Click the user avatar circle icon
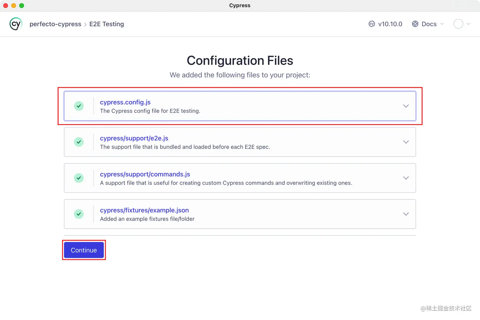This screenshot has width=480, height=320. tap(458, 24)
